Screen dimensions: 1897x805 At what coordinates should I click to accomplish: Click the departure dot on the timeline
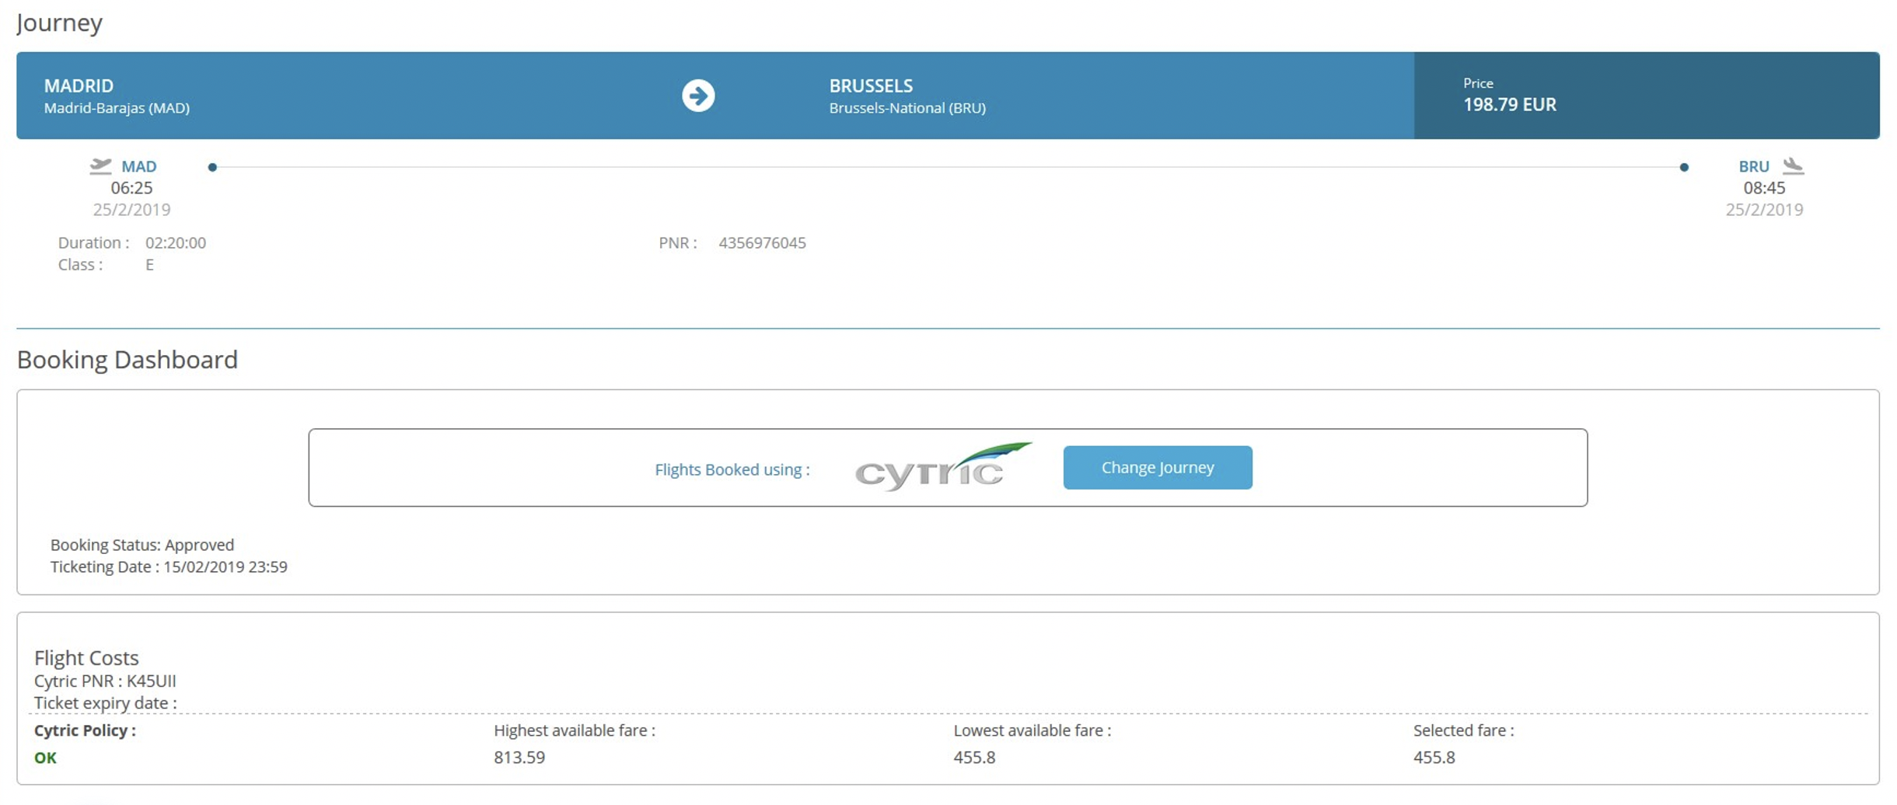coord(212,167)
